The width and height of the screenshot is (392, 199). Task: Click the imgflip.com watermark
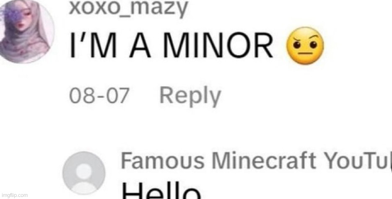pyautogui.click(x=15, y=195)
